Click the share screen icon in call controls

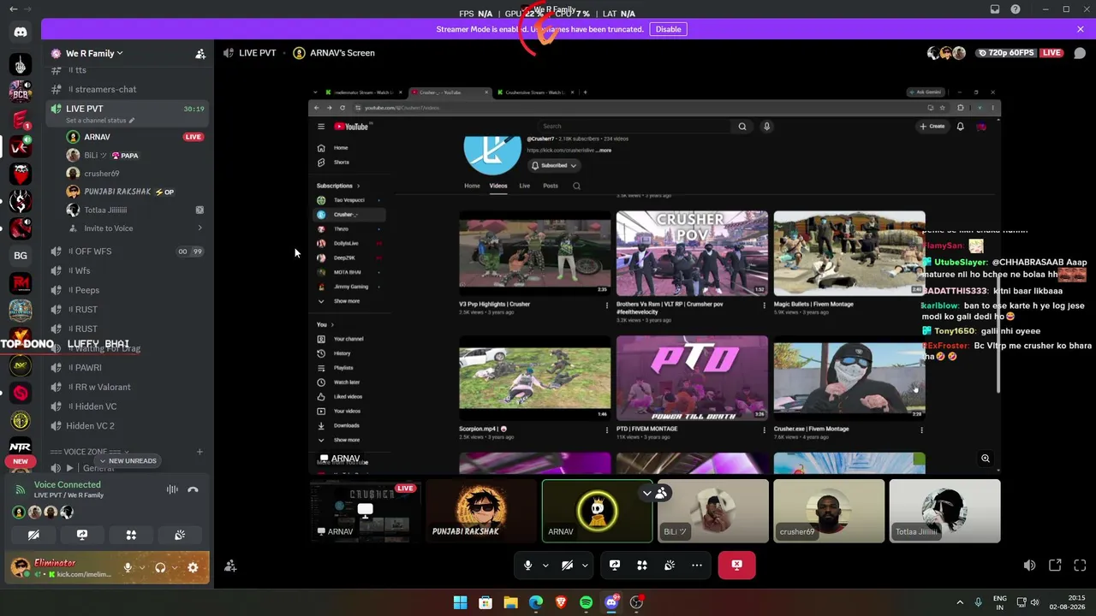[615, 565]
